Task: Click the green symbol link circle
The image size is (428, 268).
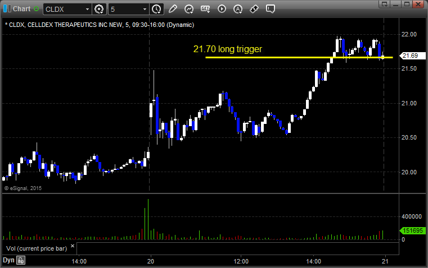Action: pyautogui.click(x=36, y=9)
